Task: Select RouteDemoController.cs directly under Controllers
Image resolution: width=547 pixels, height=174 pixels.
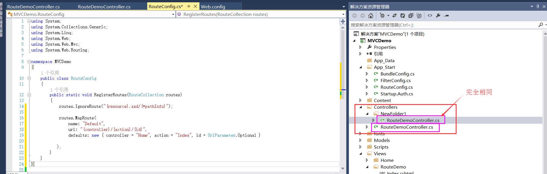Action: [407, 127]
